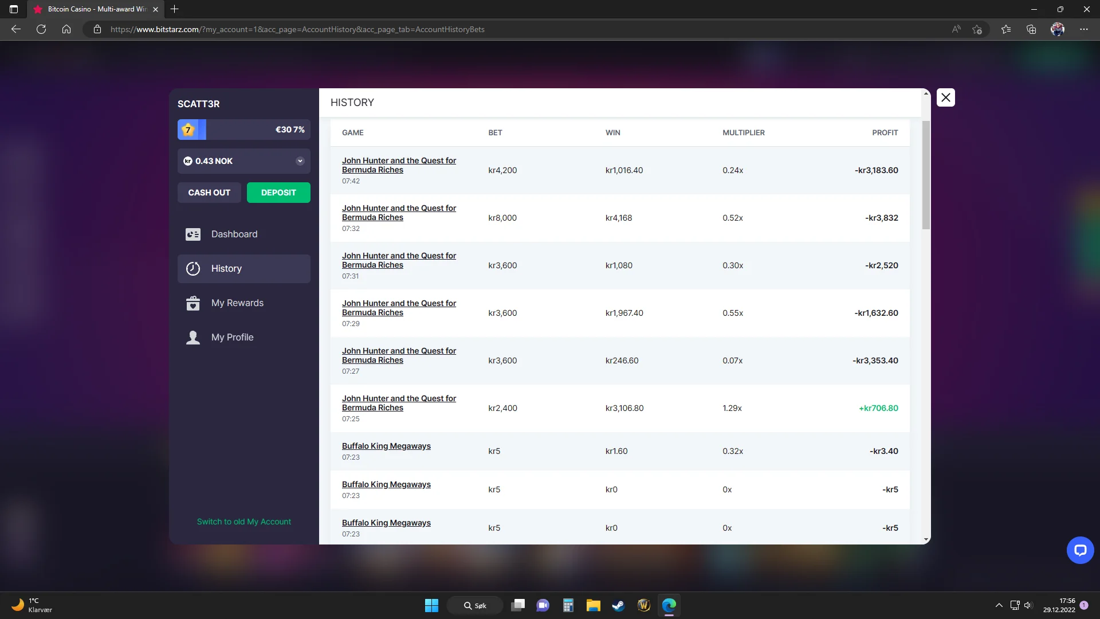Click the browser address bar URL
Viewport: 1100px width, 619px height.
coord(297,29)
